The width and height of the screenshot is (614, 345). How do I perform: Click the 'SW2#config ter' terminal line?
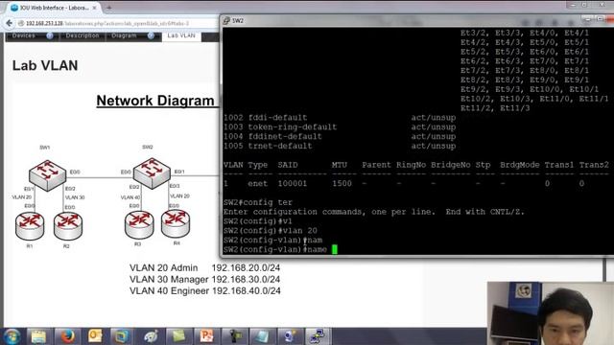[x=258, y=202]
